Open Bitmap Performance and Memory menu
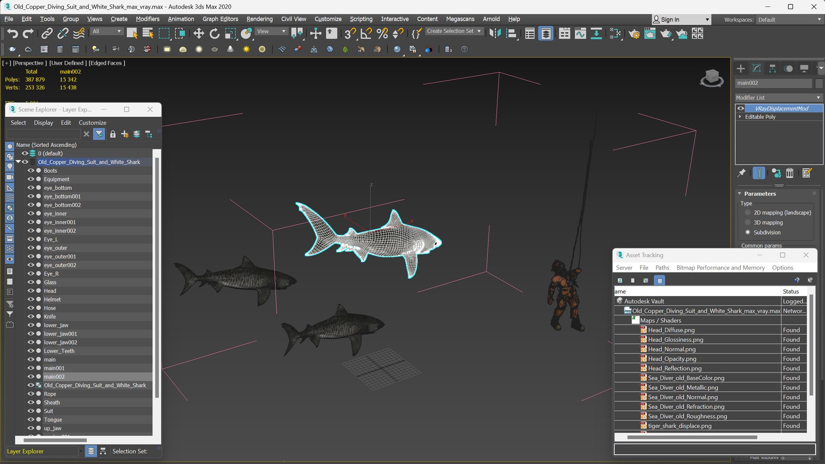Screen dimensions: 825x464 721,268
